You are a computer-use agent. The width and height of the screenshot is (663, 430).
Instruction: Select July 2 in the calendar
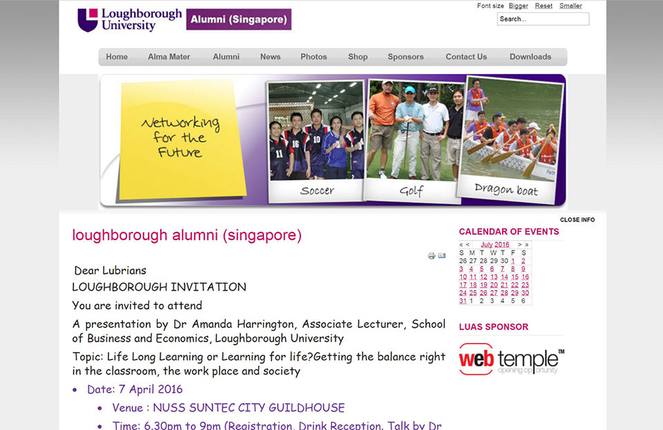(523, 261)
